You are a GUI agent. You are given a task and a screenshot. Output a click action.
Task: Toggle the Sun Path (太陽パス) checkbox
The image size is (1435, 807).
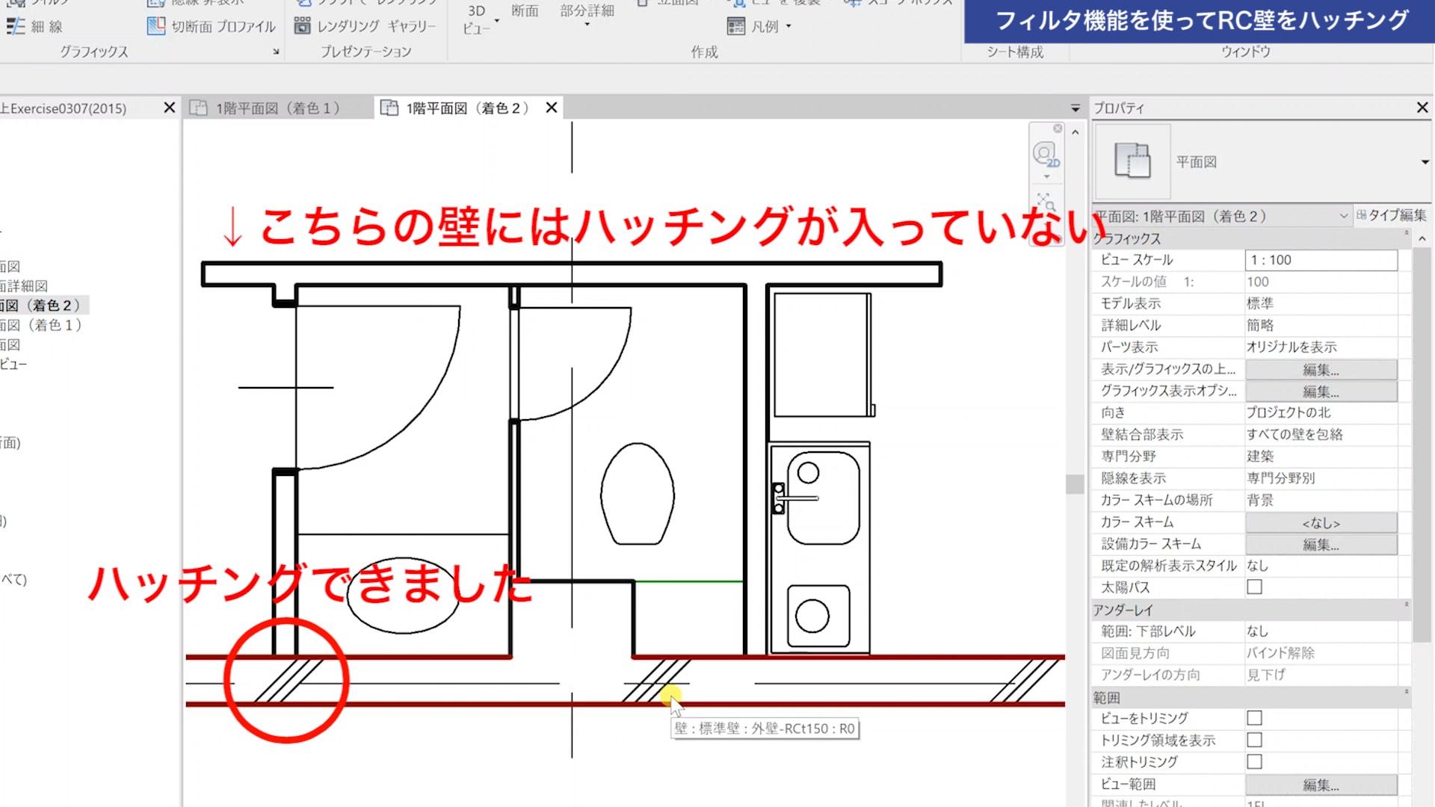click(1254, 587)
